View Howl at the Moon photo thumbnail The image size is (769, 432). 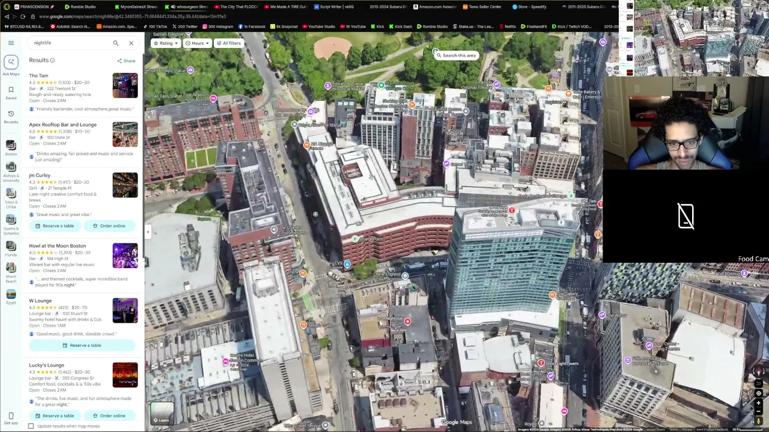pyautogui.click(x=125, y=256)
